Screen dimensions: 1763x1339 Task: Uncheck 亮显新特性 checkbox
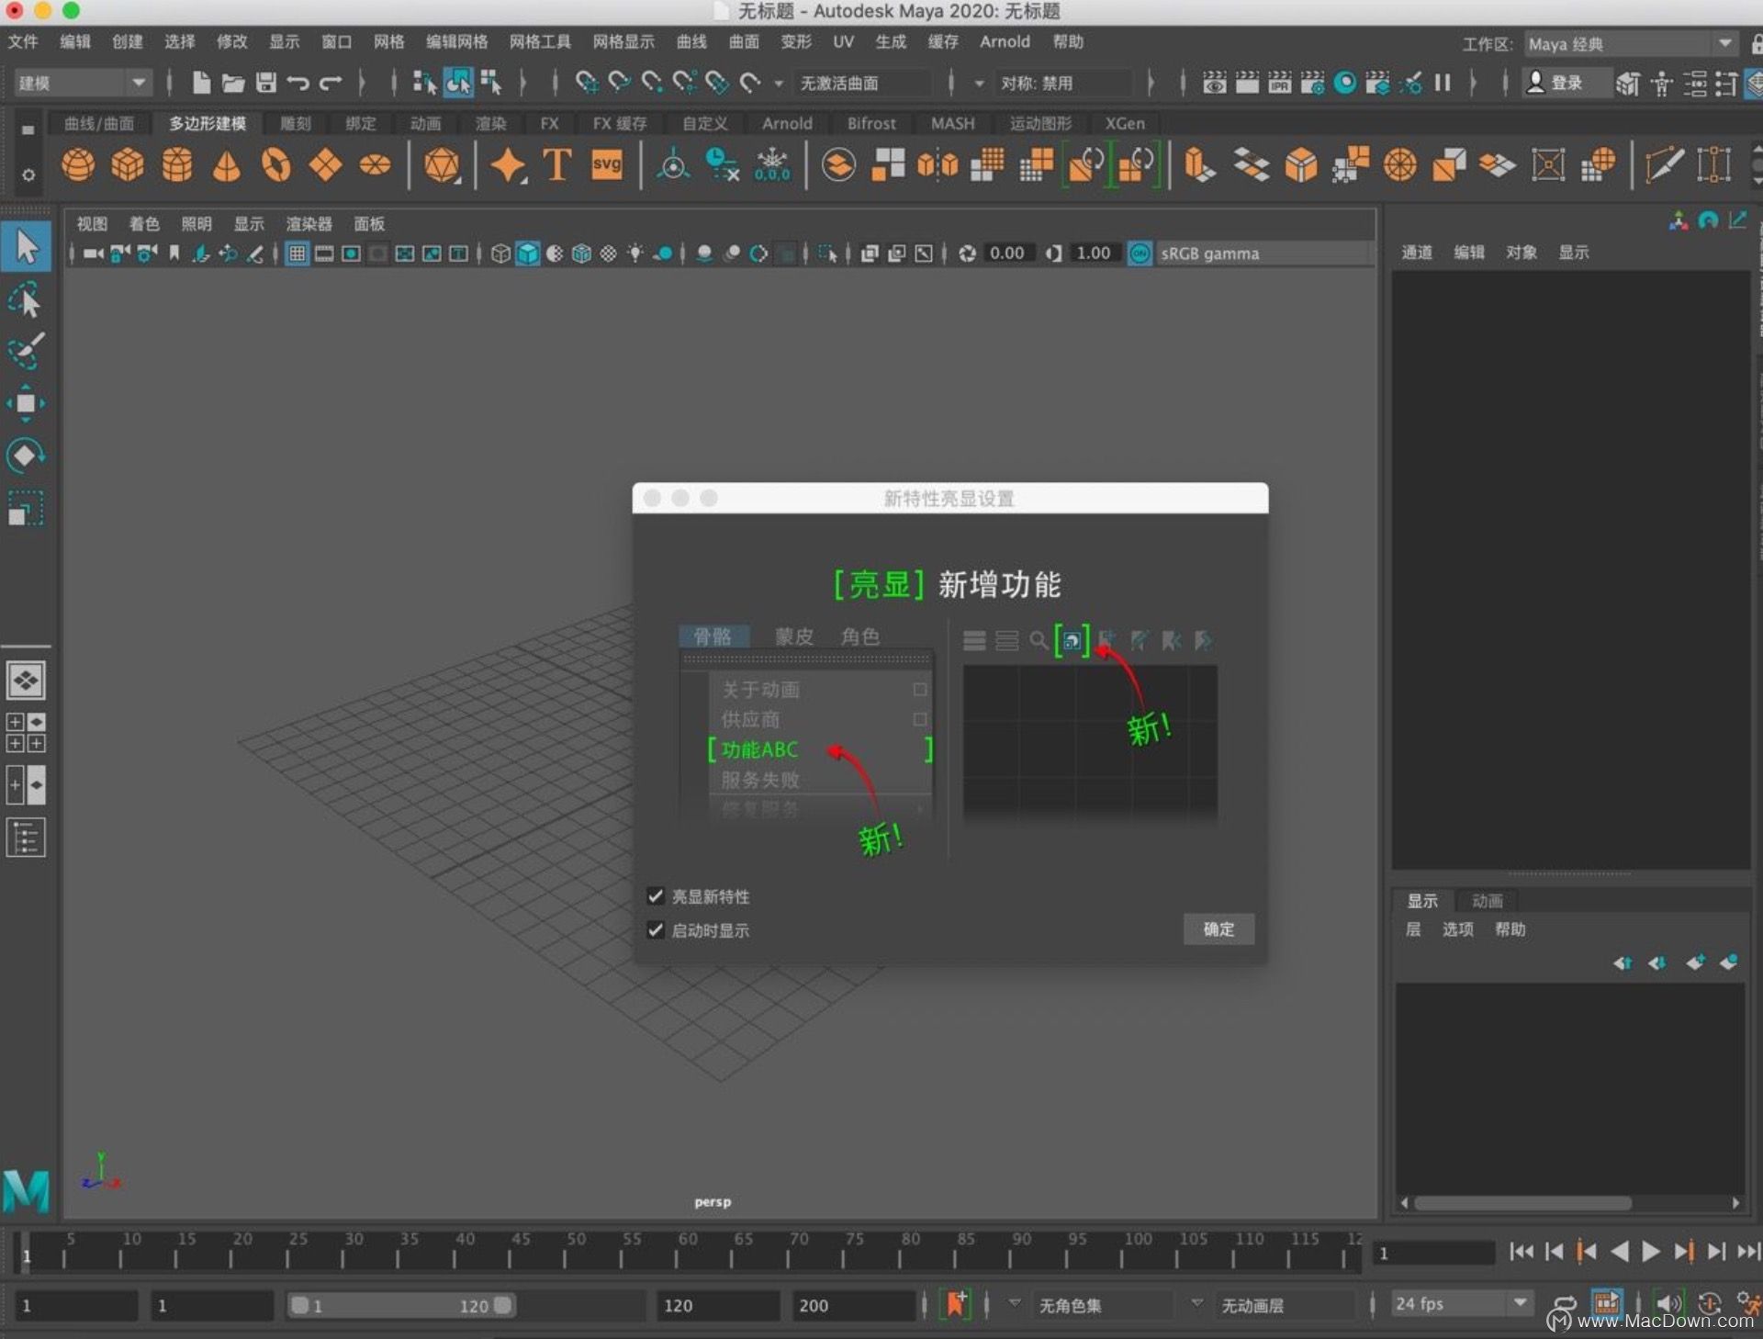[656, 895]
